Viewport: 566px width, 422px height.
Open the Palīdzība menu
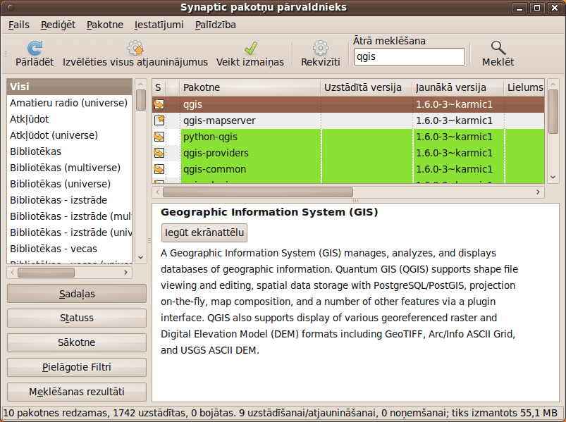click(216, 25)
